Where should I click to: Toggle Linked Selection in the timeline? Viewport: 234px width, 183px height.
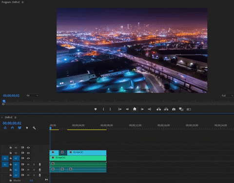19,128
